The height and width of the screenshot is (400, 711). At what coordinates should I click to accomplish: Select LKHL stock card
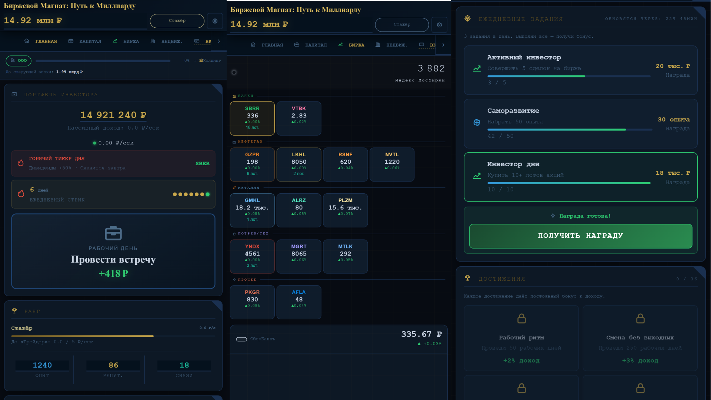pyautogui.click(x=299, y=164)
